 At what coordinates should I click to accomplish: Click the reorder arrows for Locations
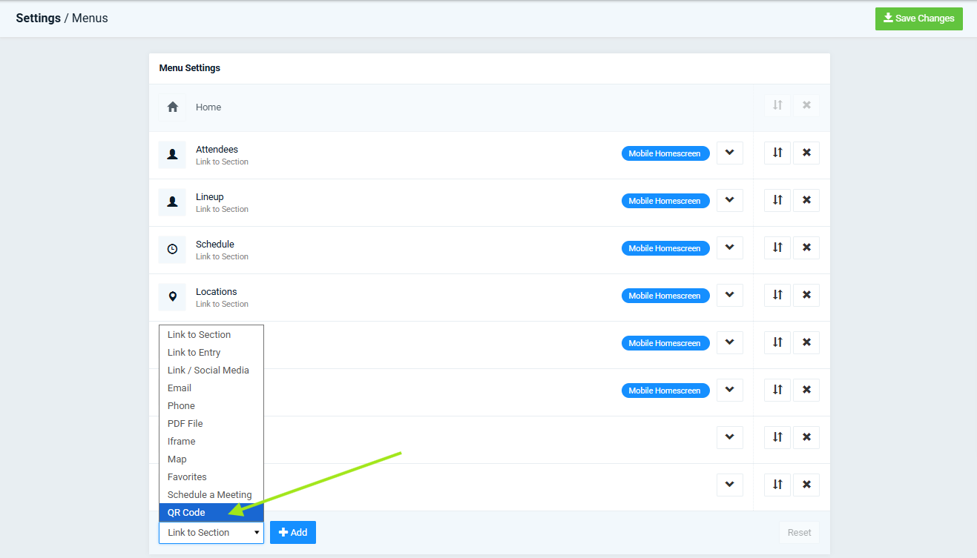tap(777, 295)
